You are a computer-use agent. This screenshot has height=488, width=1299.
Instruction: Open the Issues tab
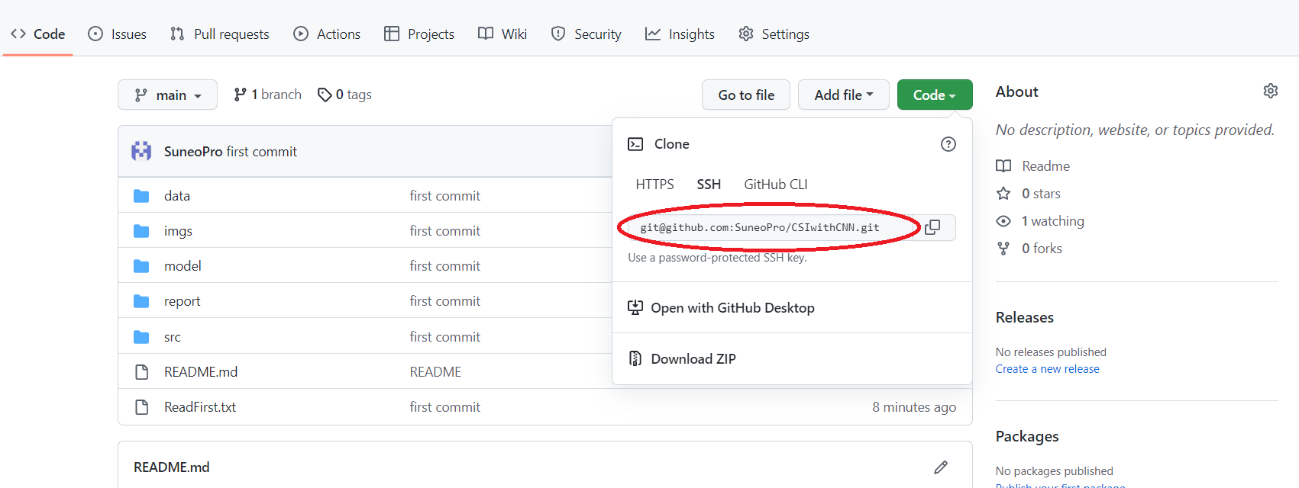118,34
